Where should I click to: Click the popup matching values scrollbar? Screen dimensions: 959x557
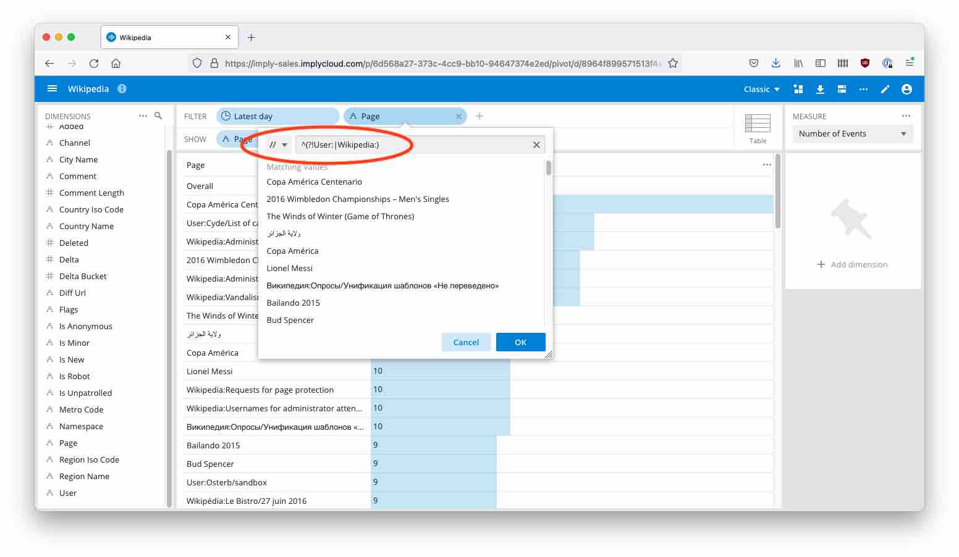[548, 168]
